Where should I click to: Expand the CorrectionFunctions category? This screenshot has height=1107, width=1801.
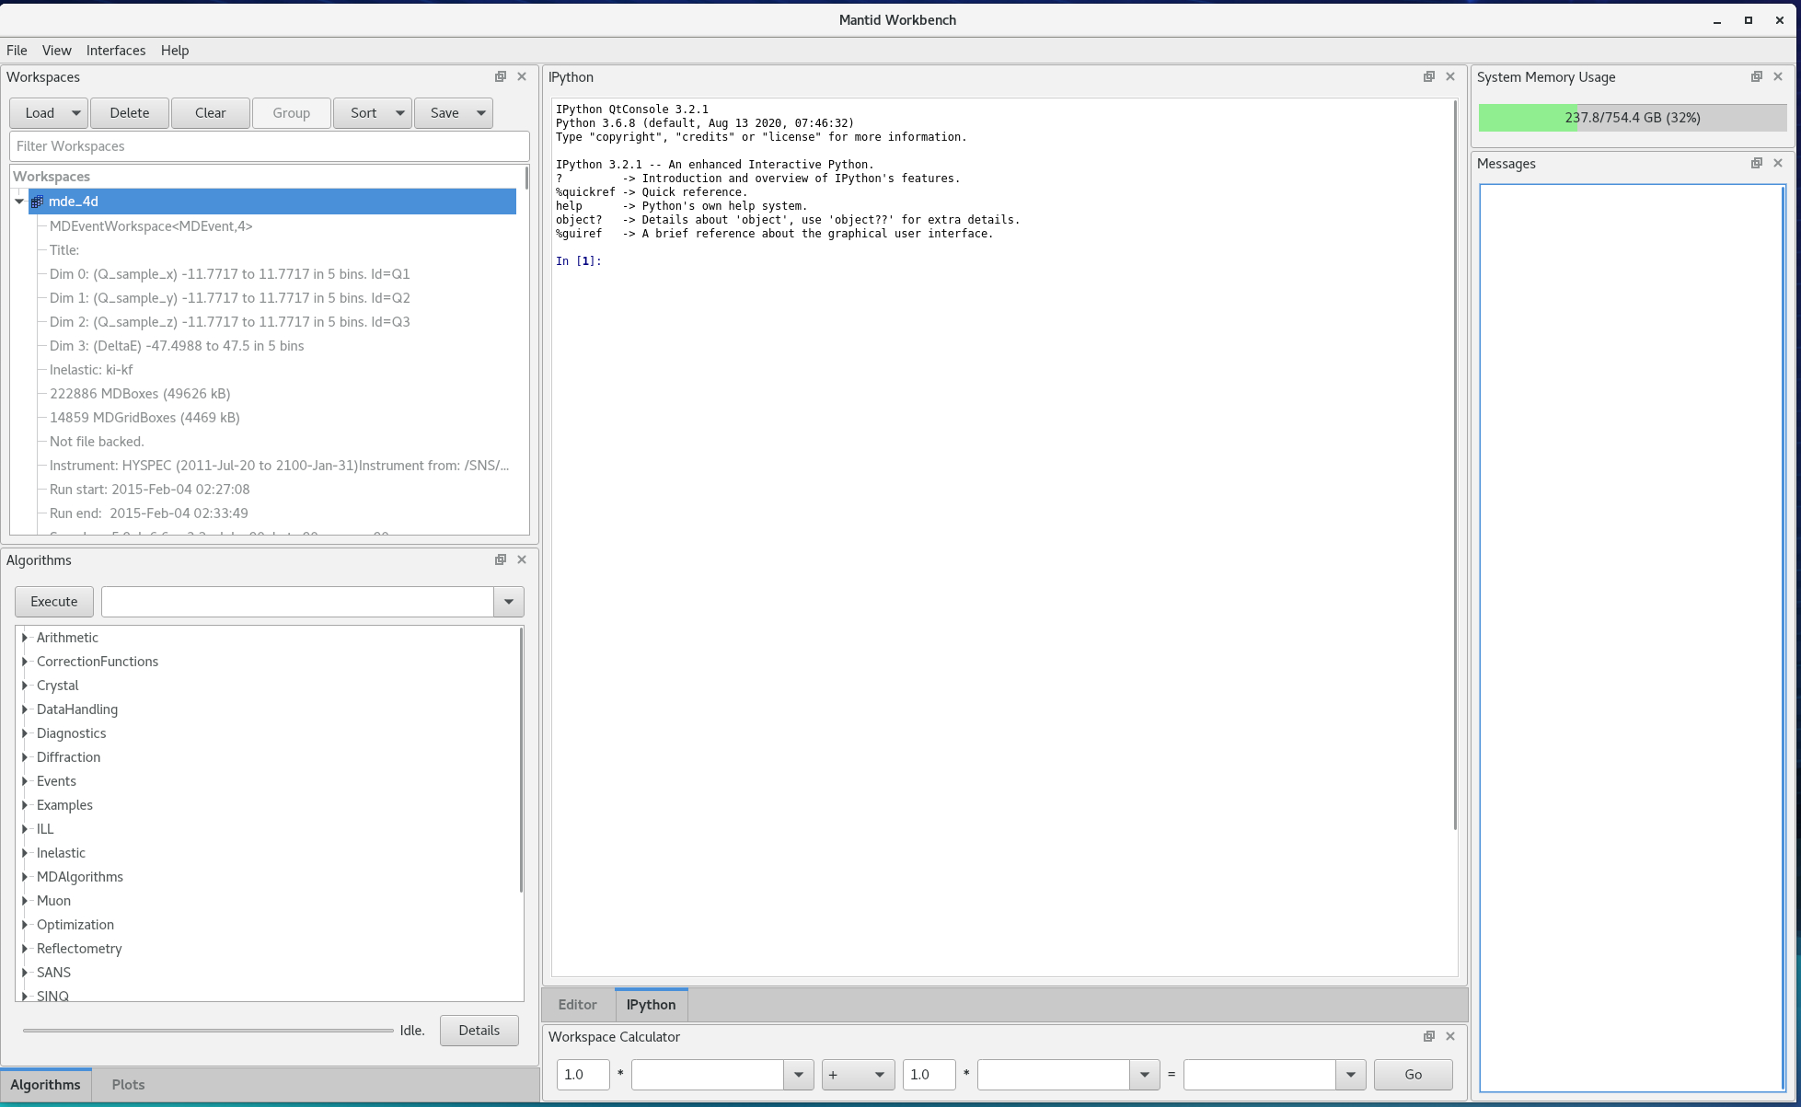[25, 662]
